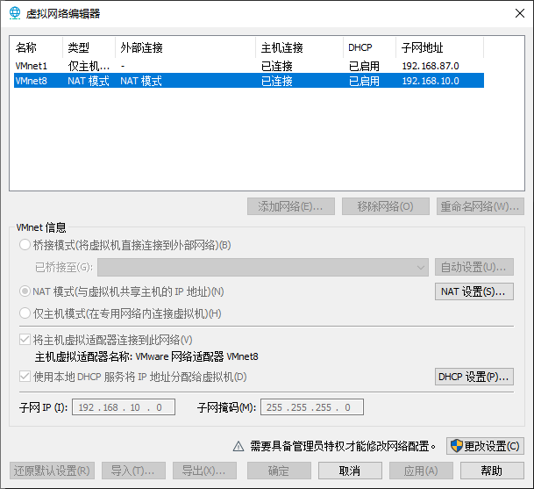Click the 应用(A) button
This screenshot has height=489, width=534.
coord(421,471)
